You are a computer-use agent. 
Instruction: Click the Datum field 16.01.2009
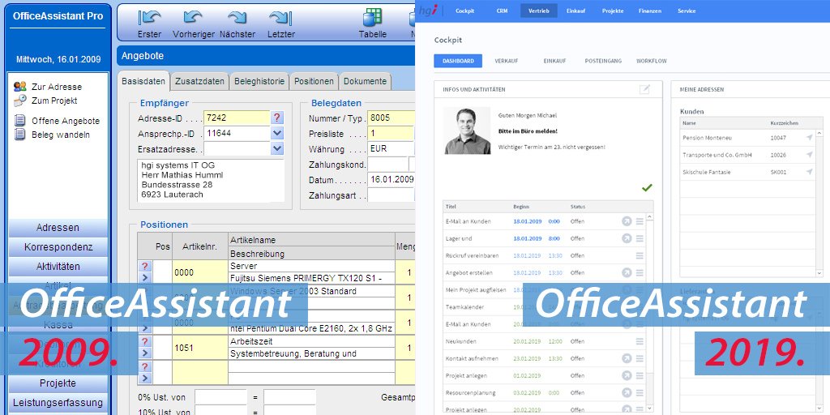(391, 180)
